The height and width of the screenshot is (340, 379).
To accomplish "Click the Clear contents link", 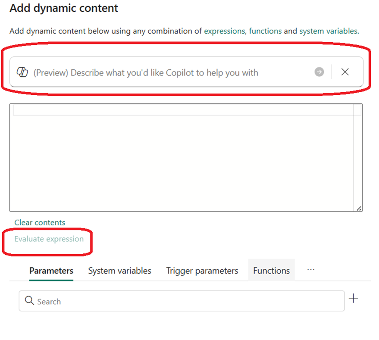I will click(x=40, y=222).
